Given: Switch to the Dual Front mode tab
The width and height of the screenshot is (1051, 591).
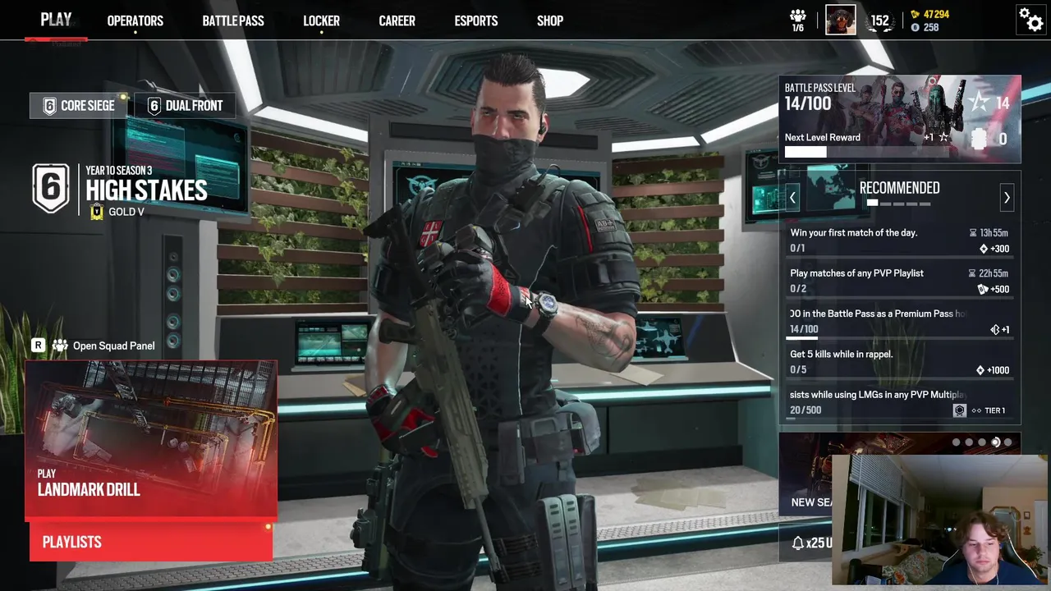Looking at the screenshot, I should [x=185, y=106].
